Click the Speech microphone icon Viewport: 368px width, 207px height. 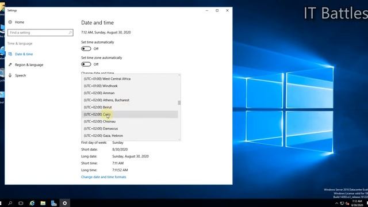(x=10, y=75)
